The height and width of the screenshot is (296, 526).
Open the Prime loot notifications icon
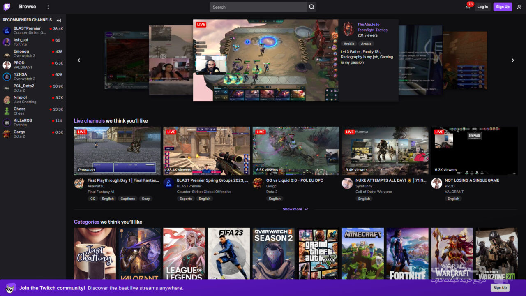(x=468, y=7)
